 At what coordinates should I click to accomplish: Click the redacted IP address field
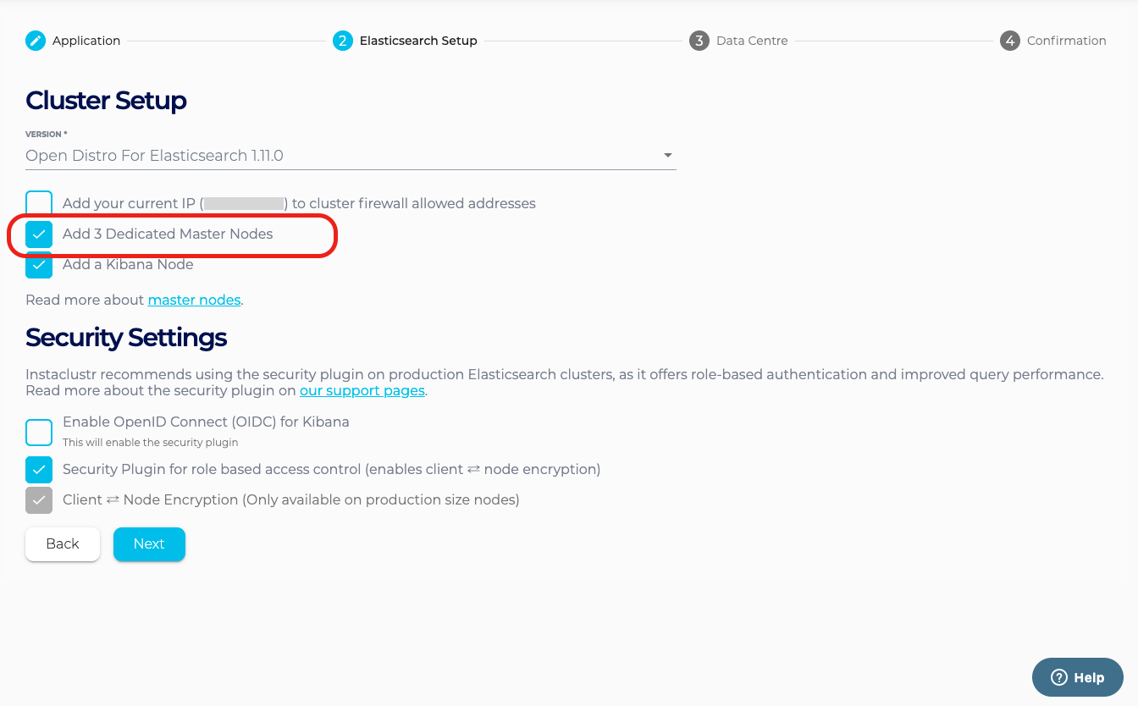[x=244, y=202]
